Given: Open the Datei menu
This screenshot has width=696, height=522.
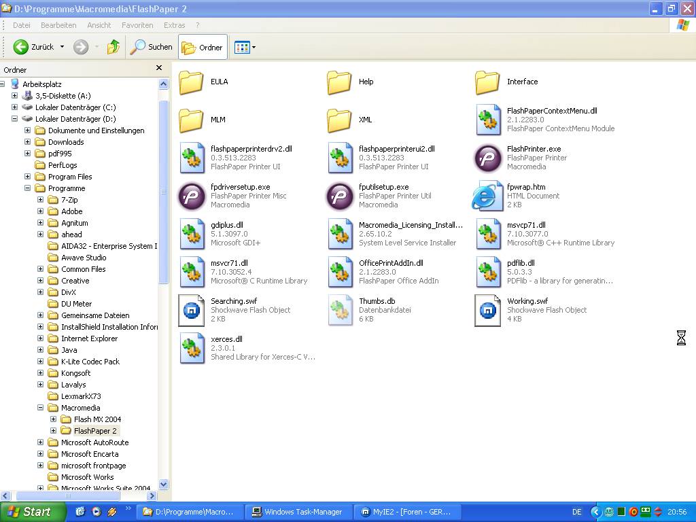Looking at the screenshot, I should click(21, 25).
